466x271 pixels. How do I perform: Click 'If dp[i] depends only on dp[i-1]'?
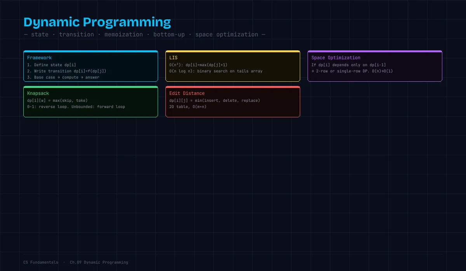(349, 65)
